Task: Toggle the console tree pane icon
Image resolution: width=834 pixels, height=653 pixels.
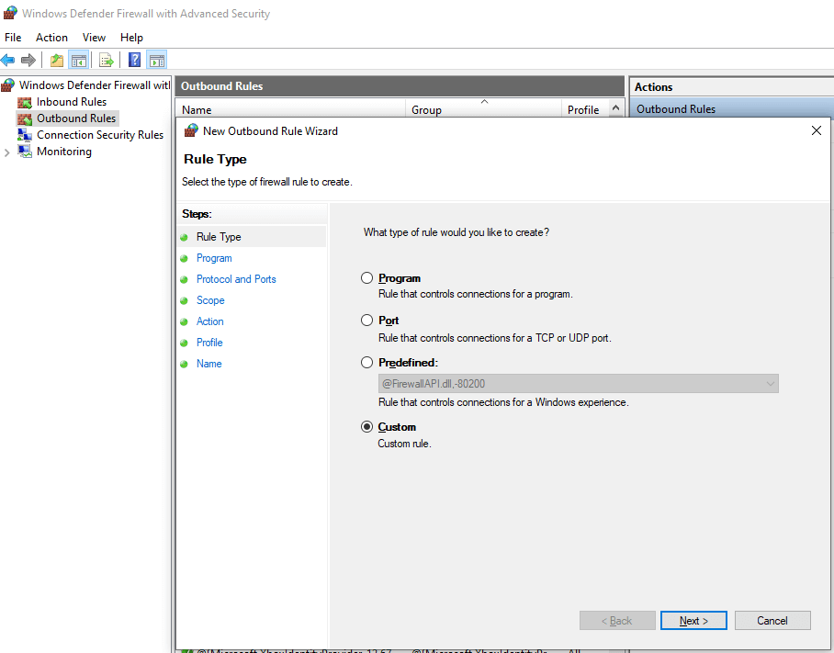Action: [x=79, y=60]
